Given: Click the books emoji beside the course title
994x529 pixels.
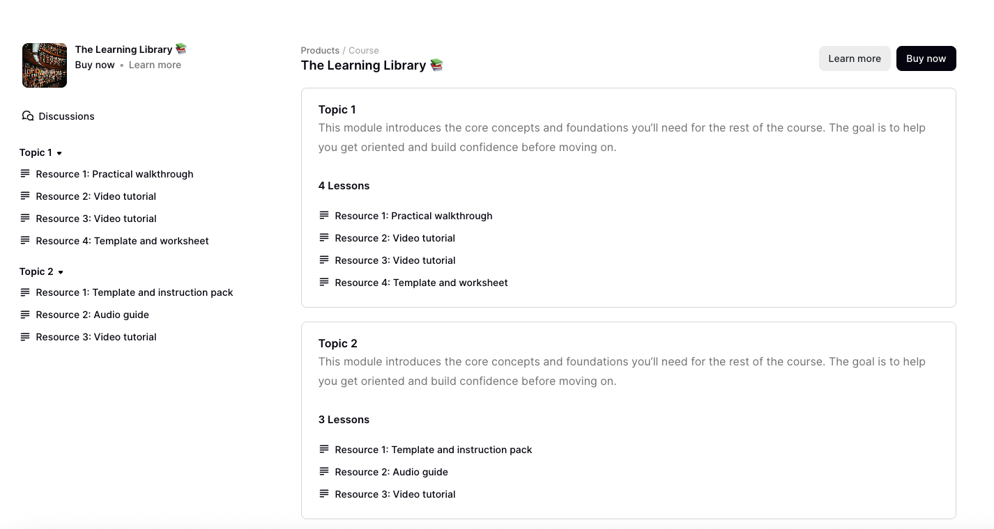Looking at the screenshot, I should (x=436, y=65).
